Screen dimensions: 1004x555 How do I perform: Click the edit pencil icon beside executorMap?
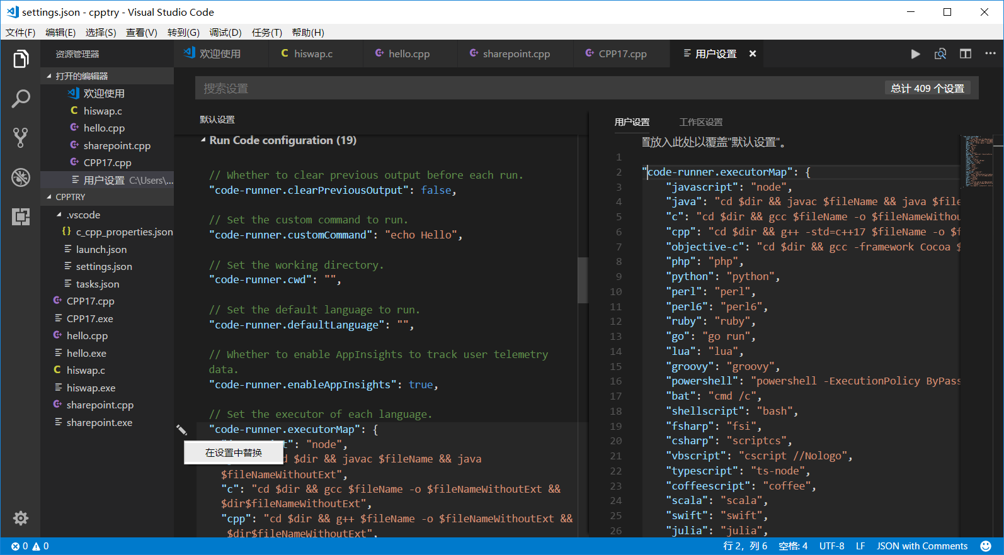(x=181, y=430)
